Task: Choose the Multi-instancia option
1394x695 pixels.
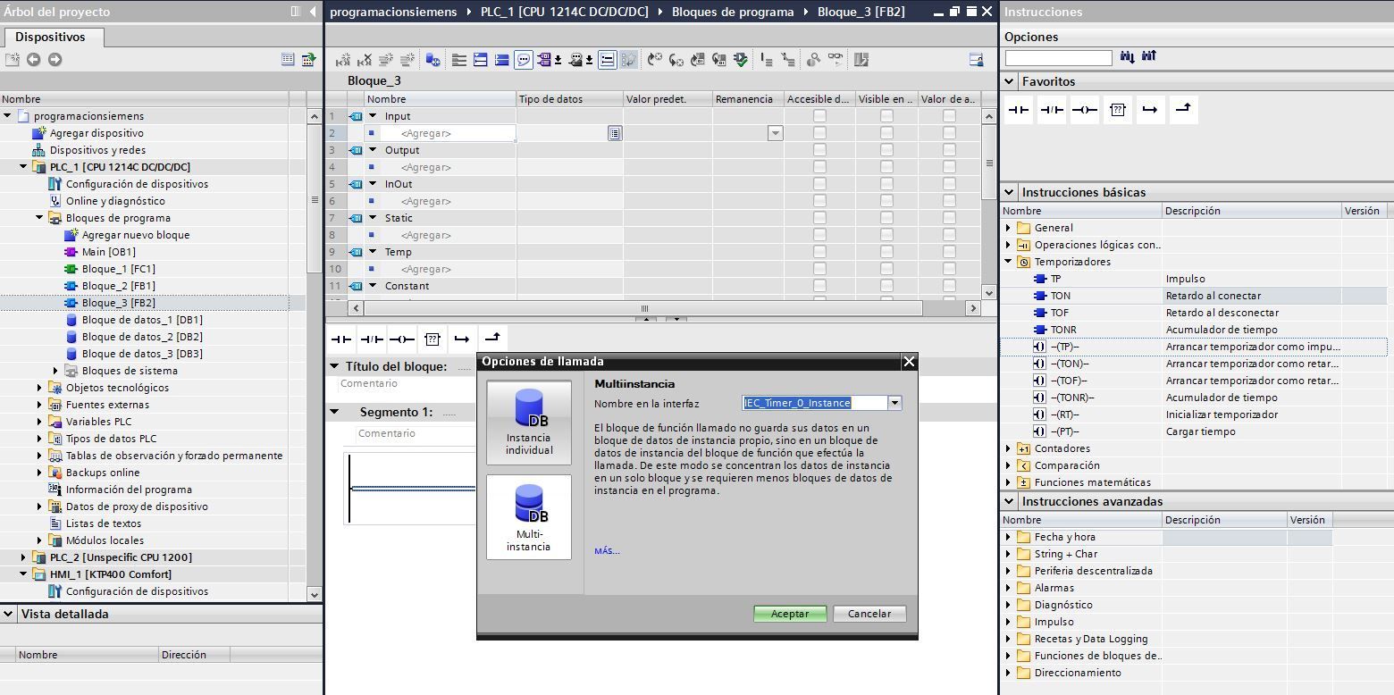Action: point(528,517)
